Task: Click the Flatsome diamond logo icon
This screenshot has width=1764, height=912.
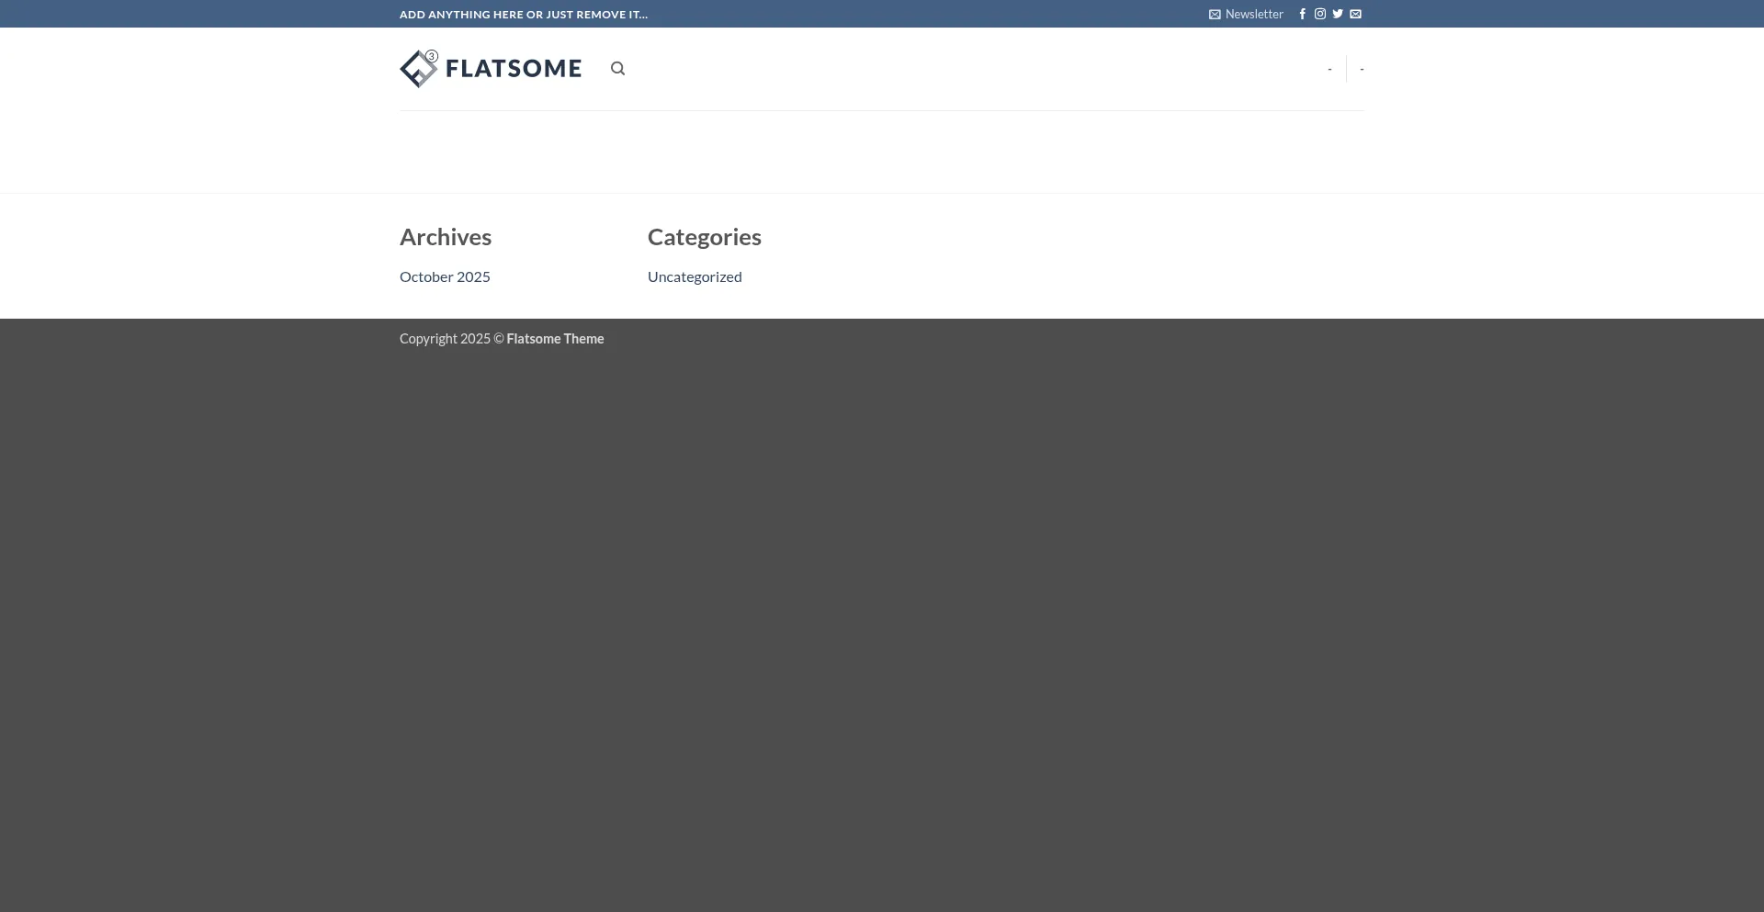Action: 417,71
